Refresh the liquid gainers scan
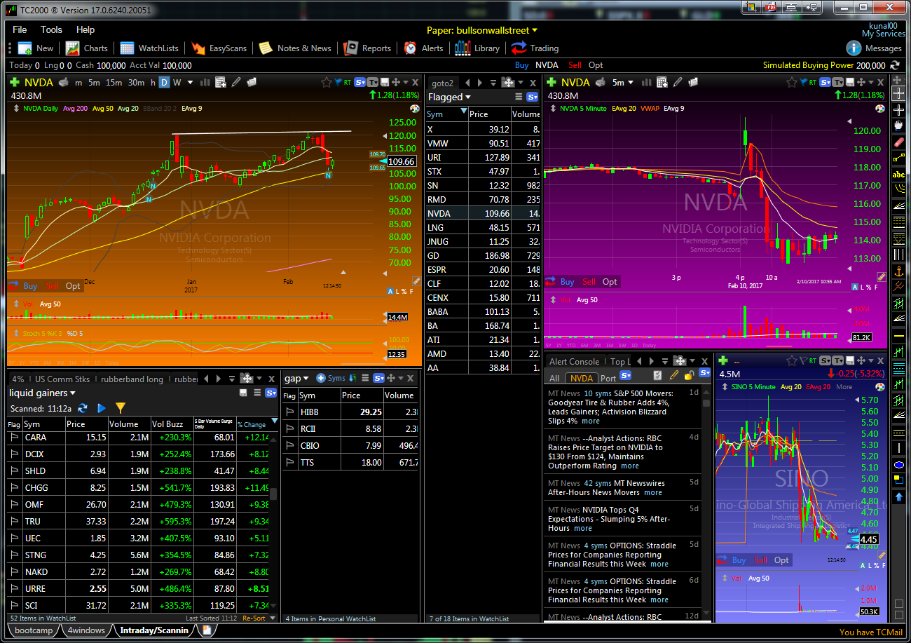The height and width of the screenshot is (643, 911). [83, 408]
